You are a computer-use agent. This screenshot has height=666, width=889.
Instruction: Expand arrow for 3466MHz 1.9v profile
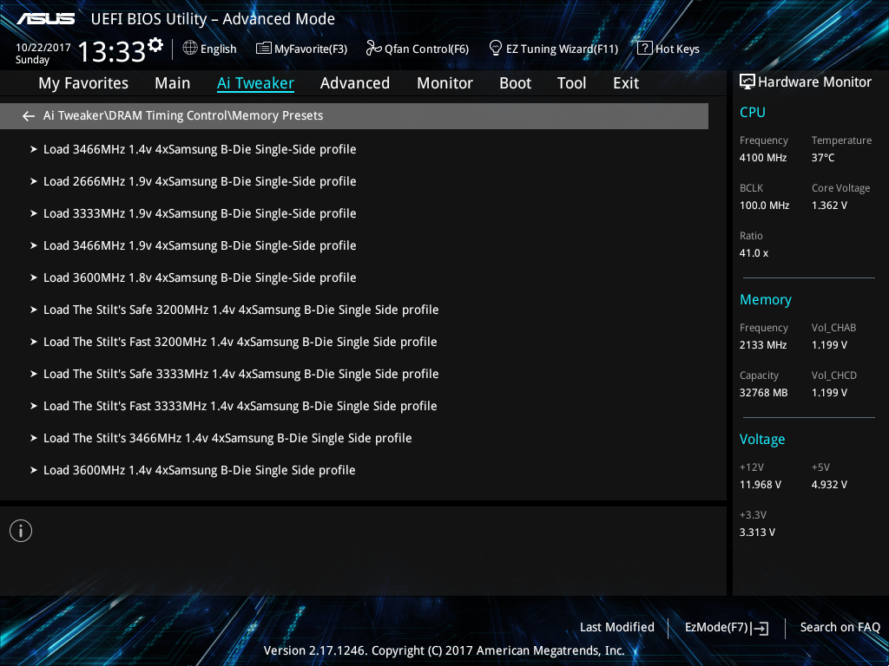pyautogui.click(x=34, y=245)
